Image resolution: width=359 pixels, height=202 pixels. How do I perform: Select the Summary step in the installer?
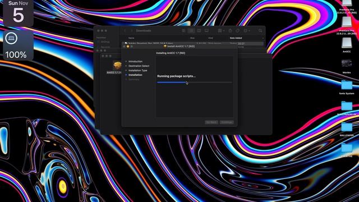click(x=134, y=80)
